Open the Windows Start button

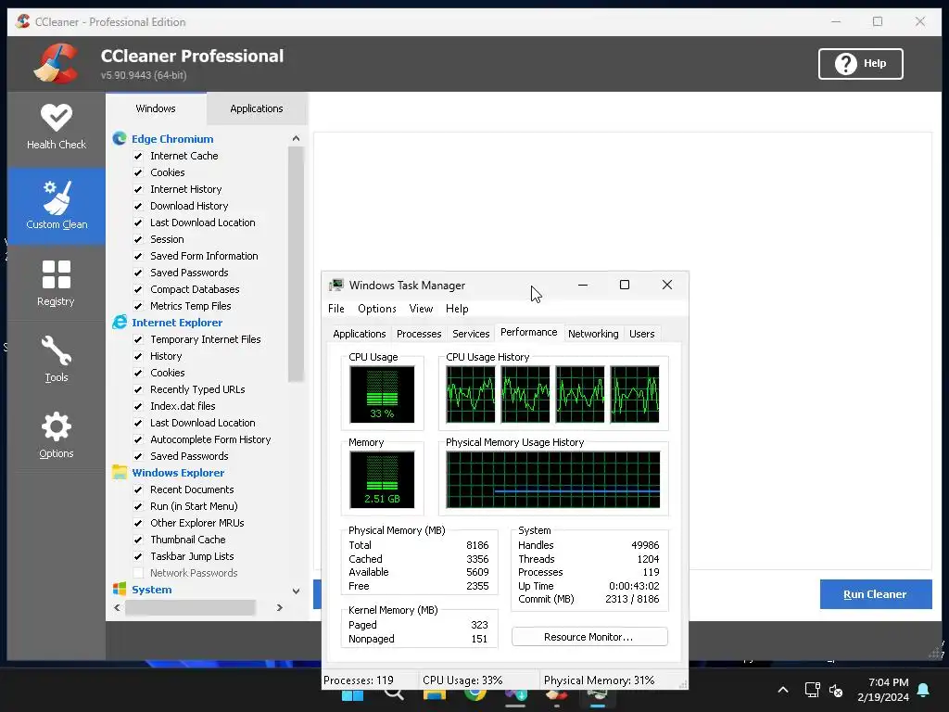pyautogui.click(x=353, y=695)
